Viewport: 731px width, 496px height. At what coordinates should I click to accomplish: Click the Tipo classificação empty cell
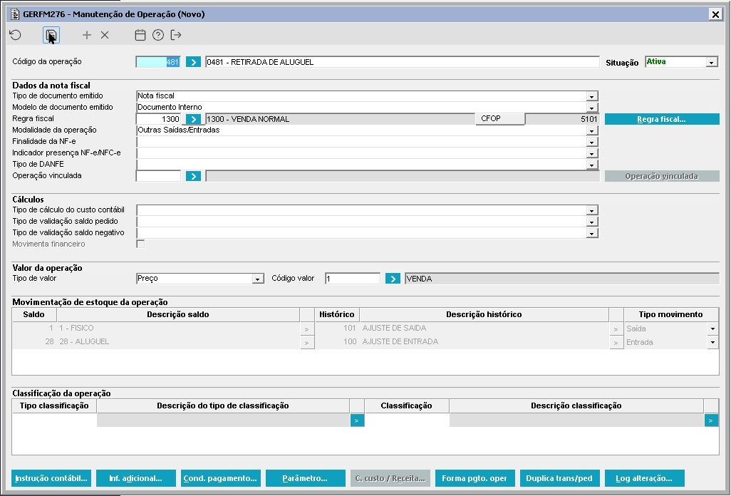[x=55, y=420]
